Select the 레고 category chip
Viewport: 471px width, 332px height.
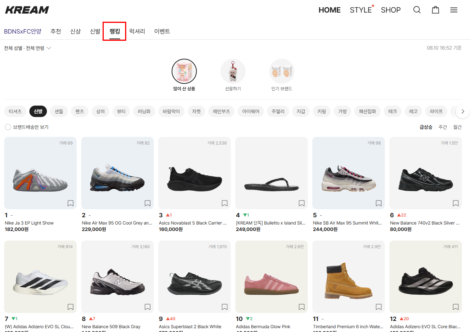coord(413,111)
